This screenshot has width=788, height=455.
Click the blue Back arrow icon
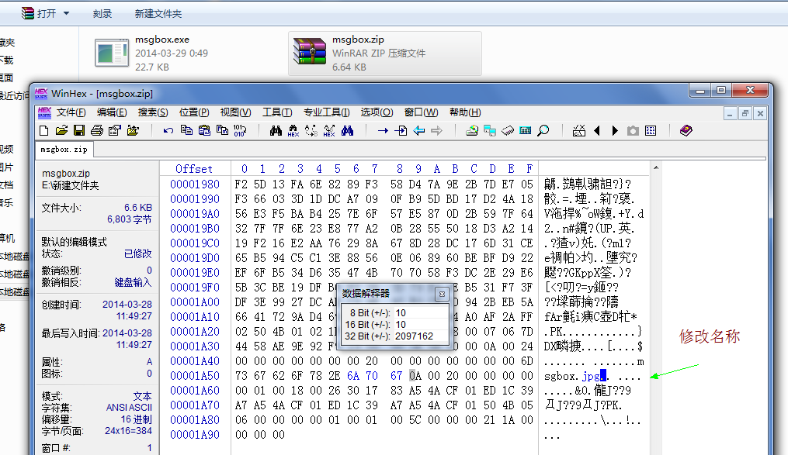pyautogui.click(x=418, y=131)
